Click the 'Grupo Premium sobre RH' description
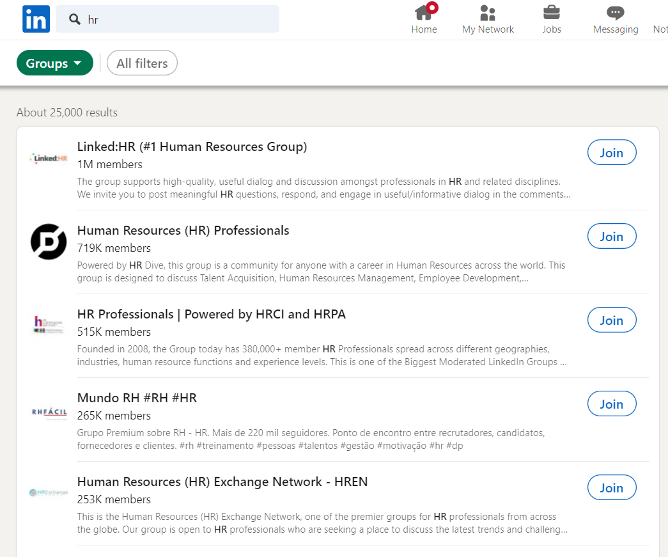The width and height of the screenshot is (668, 557). 311,439
